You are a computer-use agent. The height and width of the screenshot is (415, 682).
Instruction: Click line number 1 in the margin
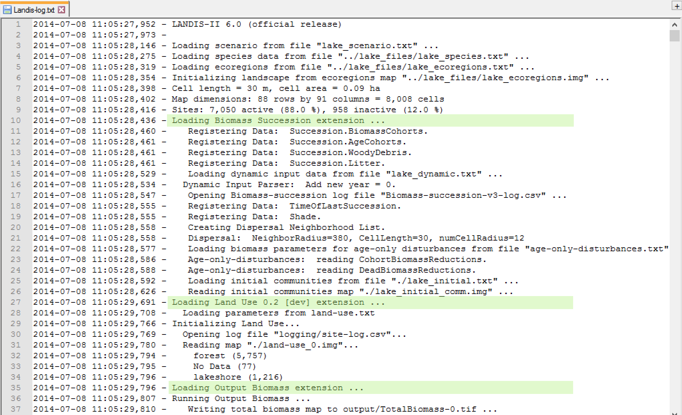(x=18, y=24)
